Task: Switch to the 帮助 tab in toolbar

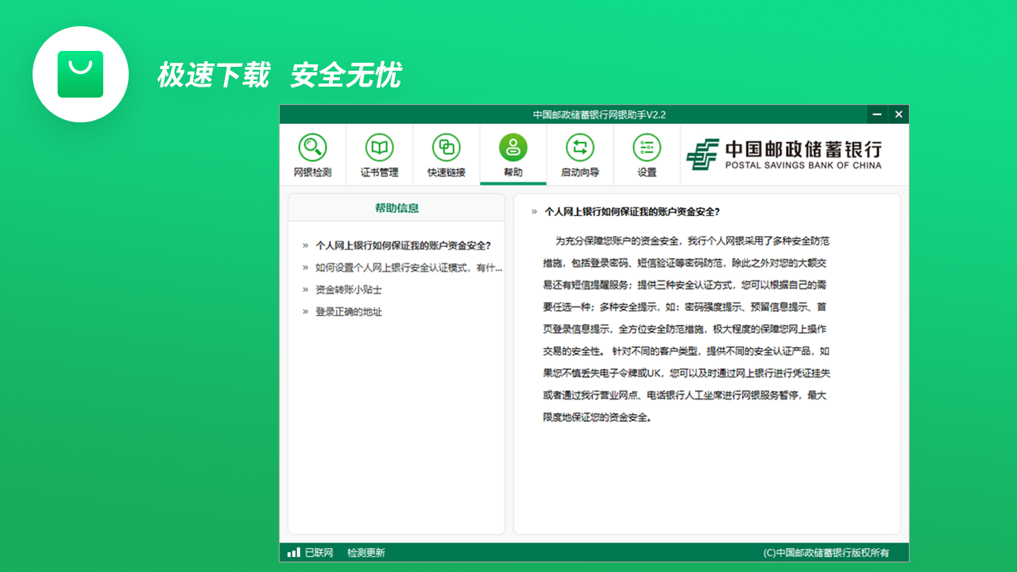Action: (x=513, y=154)
